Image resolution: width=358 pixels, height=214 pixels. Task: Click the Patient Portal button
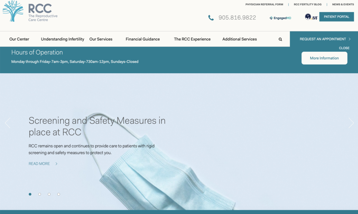pyautogui.click(x=336, y=17)
